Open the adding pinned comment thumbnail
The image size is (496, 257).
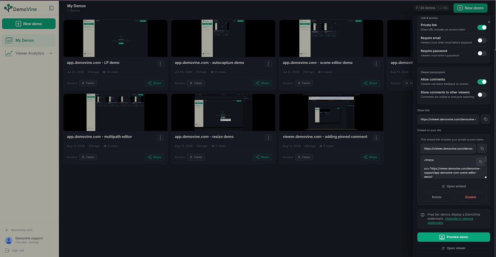tap(331, 112)
